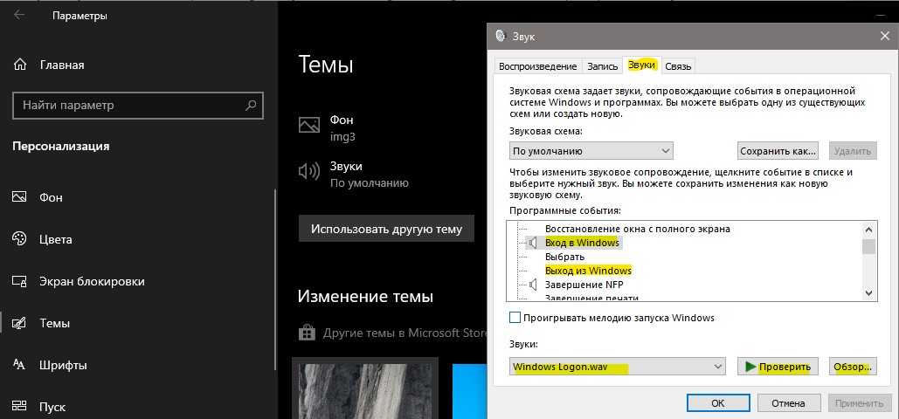Viewport: 899px width, 419px height.
Task: Close the Звук dialog
Action: pos(885,36)
